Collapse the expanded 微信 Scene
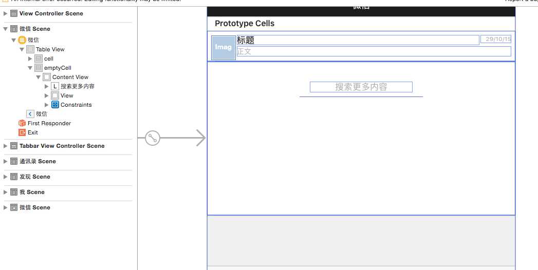 point(5,29)
